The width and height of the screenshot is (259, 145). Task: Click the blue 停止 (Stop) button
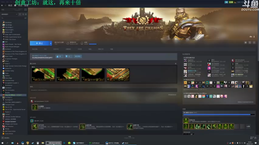pos(39,43)
